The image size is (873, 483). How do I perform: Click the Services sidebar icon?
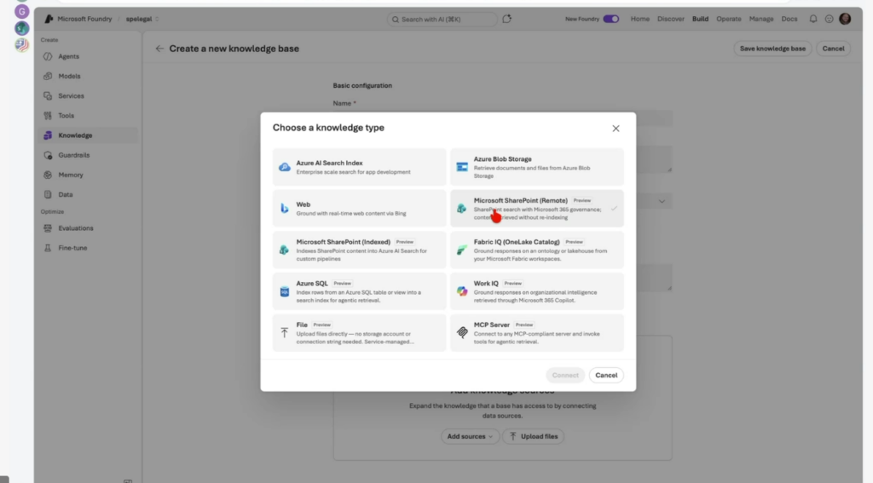[x=48, y=95]
